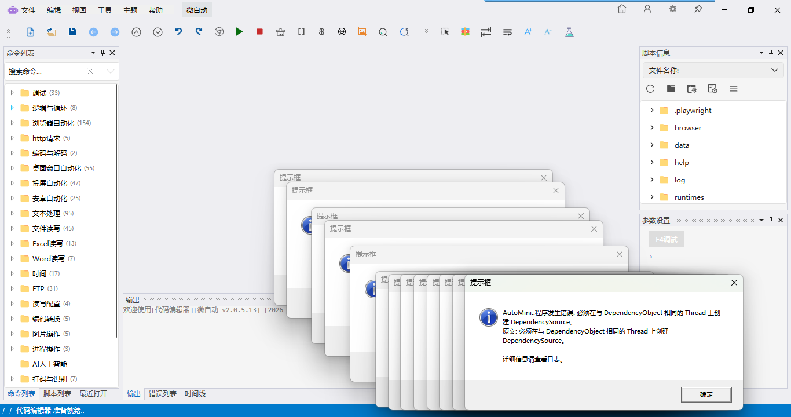The image size is (791, 417).
Task: Stop script with red square
Action: pyautogui.click(x=259, y=32)
